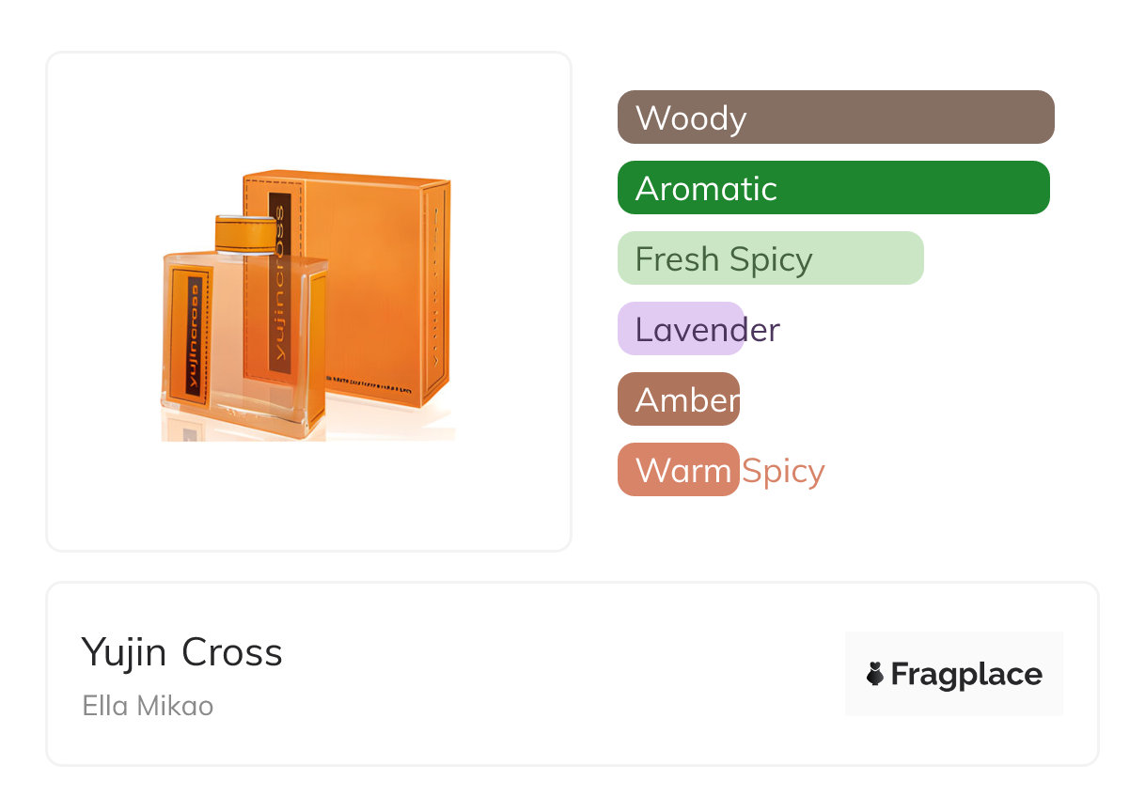
Task: Click the Fresh Spicy text label
Action: tap(724, 259)
